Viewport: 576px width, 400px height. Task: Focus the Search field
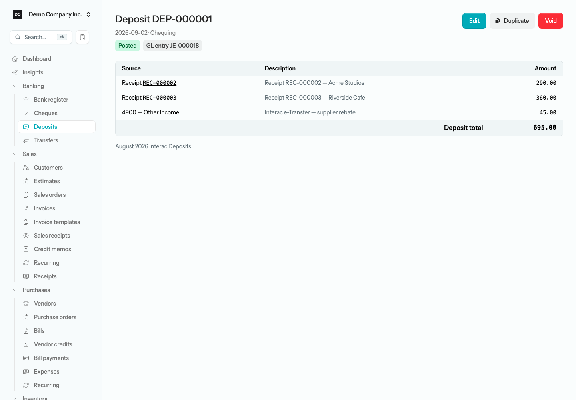41,37
